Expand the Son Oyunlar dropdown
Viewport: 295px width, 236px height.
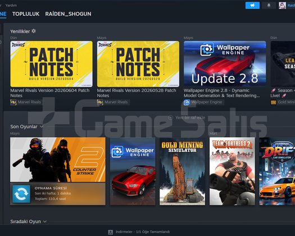click(x=42, y=126)
